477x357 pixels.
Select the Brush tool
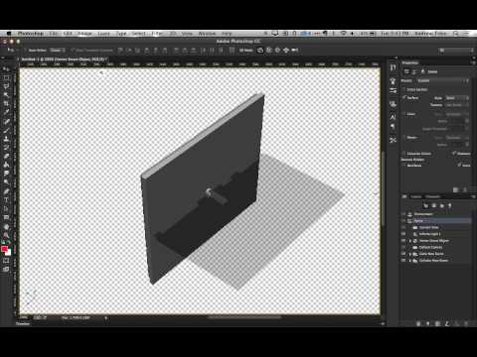pyautogui.click(x=6, y=130)
